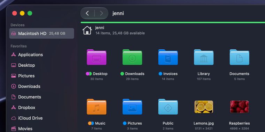Click the tag dots beside Desktop folder name
Viewport: 265px width, 132px height.
coord(89,74)
